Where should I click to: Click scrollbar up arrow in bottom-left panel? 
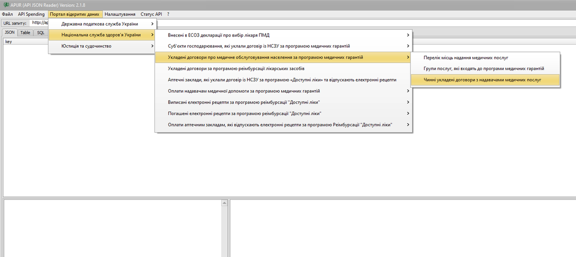224,203
